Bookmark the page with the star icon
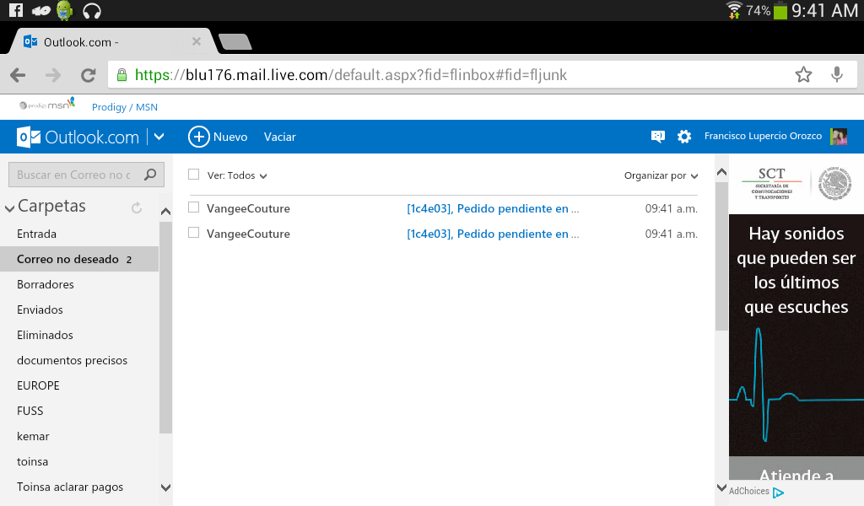This screenshot has height=506, width=864. [803, 74]
